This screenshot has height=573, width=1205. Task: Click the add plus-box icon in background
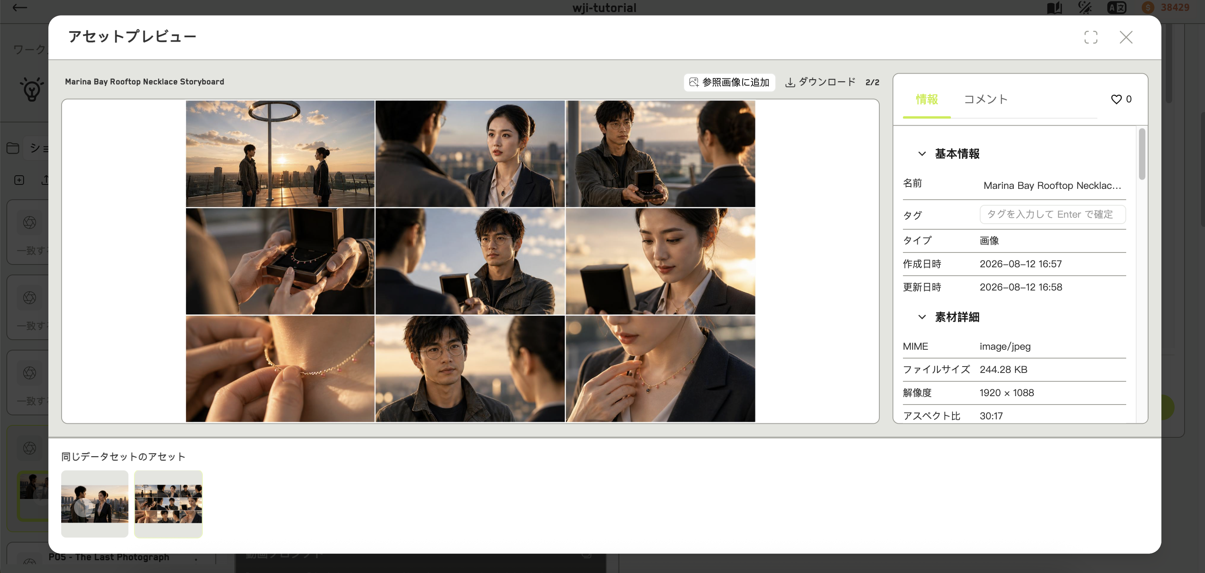19,180
